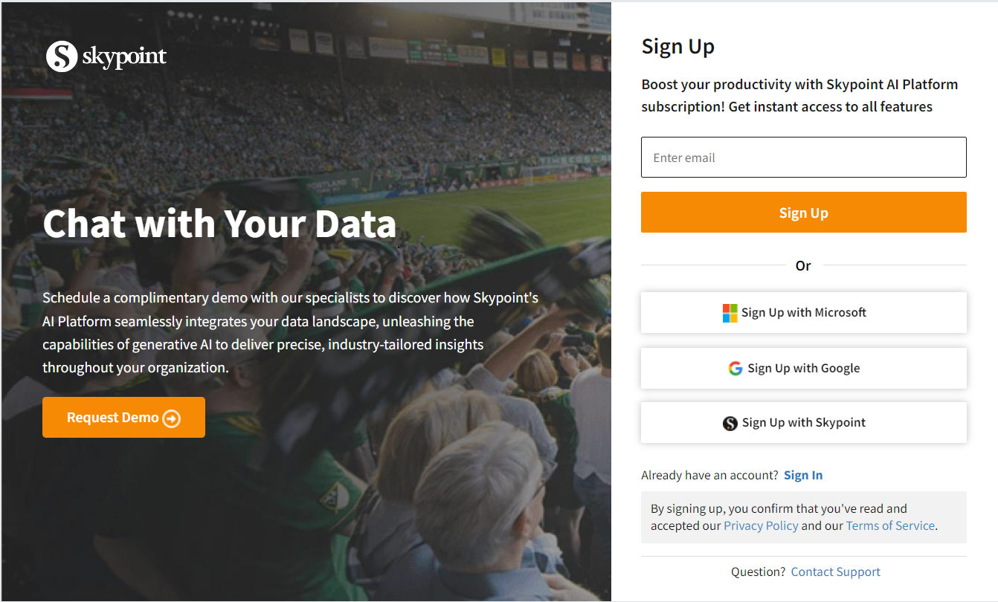998x602 pixels.
Task: Click the Sign Up heading at the top of the form
Action: 677,47
